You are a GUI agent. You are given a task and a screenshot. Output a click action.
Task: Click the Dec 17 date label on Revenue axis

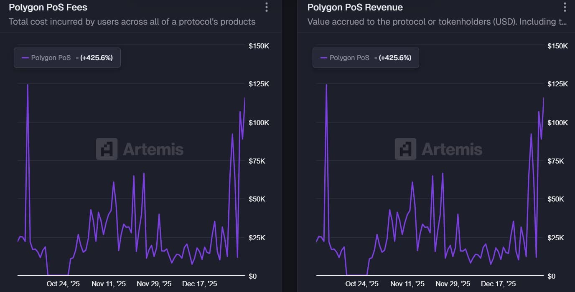pos(498,283)
